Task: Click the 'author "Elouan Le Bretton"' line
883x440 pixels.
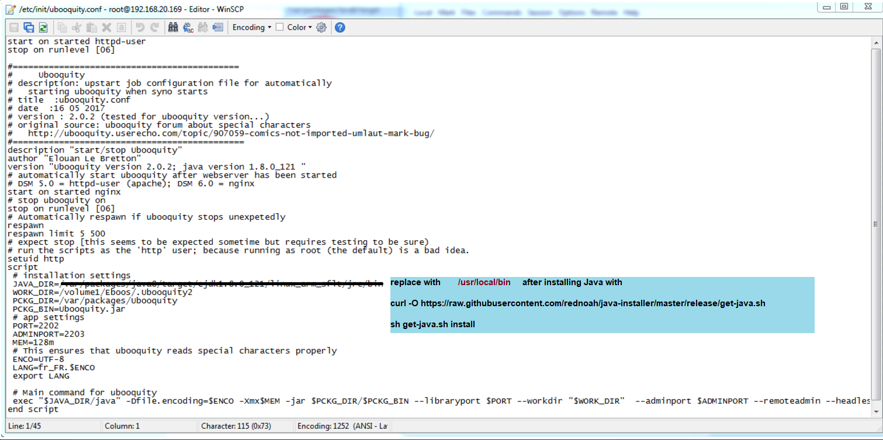Action: click(74, 158)
